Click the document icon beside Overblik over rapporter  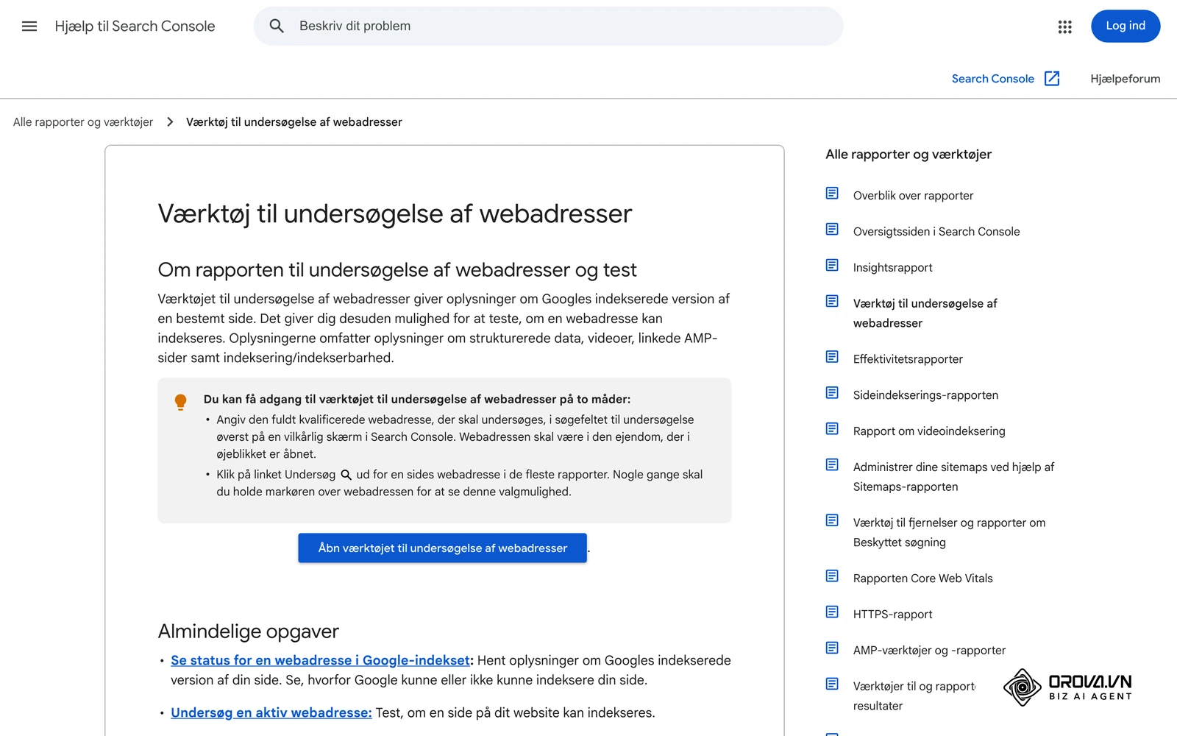pyautogui.click(x=832, y=194)
